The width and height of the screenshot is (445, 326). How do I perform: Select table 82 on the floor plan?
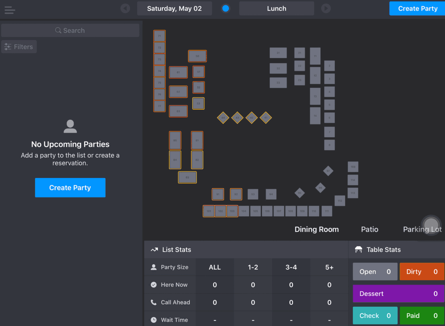coord(197,160)
